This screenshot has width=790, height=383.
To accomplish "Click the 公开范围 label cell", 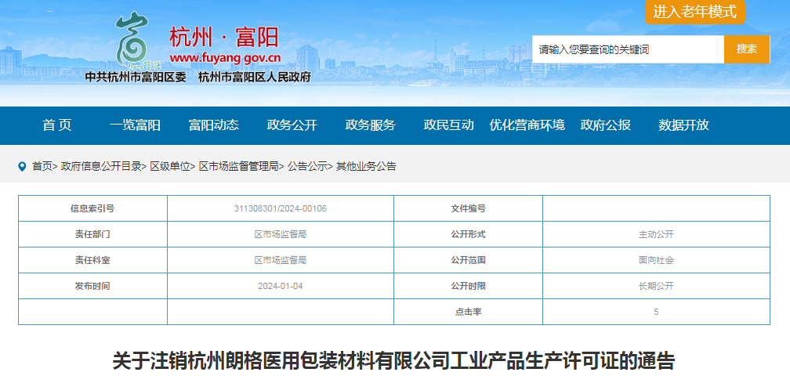I will click(x=468, y=260).
